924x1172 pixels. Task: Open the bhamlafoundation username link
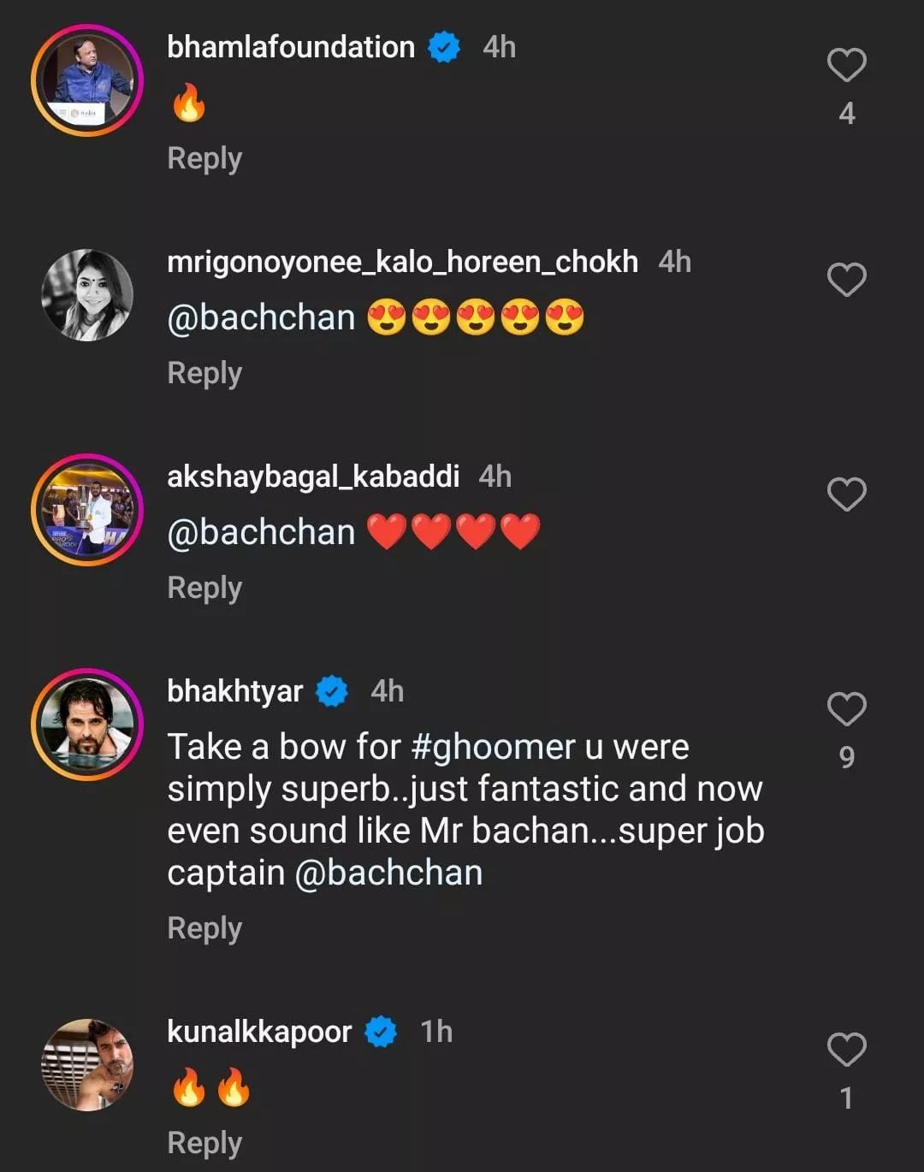(x=291, y=47)
